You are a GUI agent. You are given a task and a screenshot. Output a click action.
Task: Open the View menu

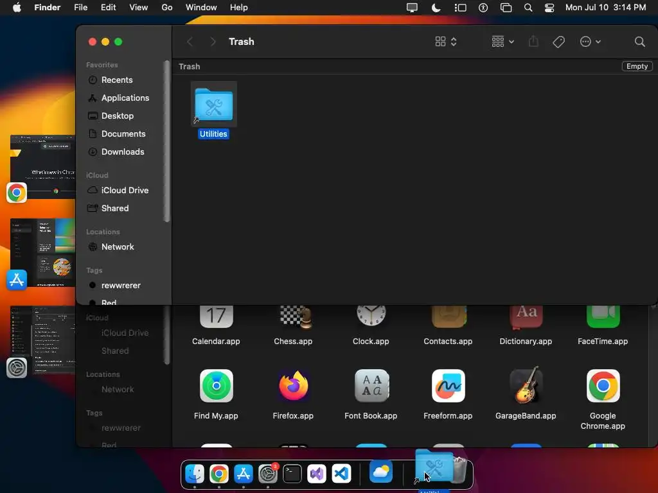tap(139, 8)
